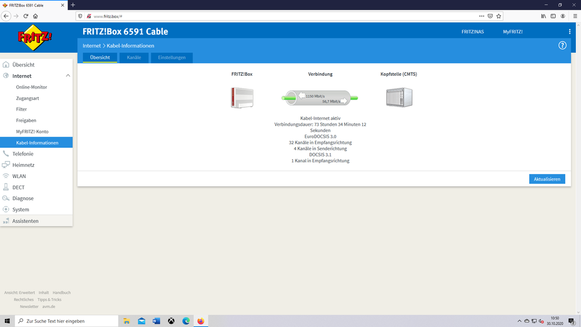
Task: Switch to the Einstellungen tab
Action: [172, 58]
